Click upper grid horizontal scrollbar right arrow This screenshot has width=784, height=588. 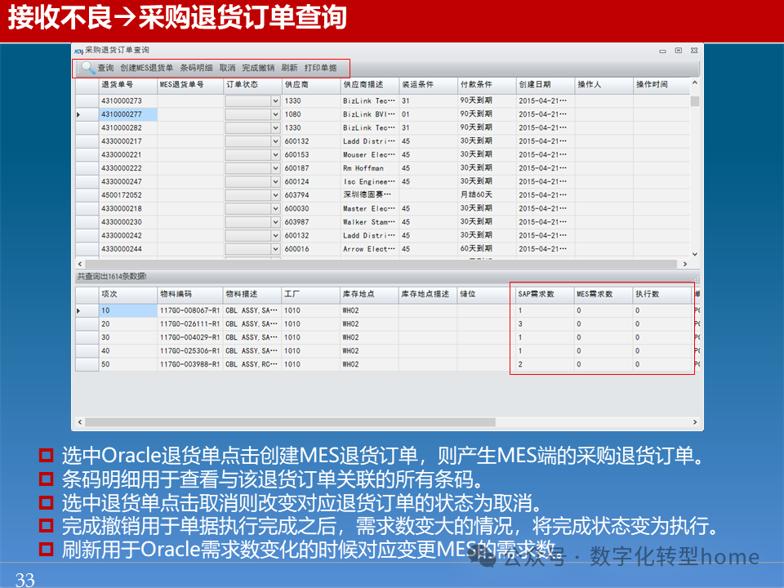(x=684, y=264)
